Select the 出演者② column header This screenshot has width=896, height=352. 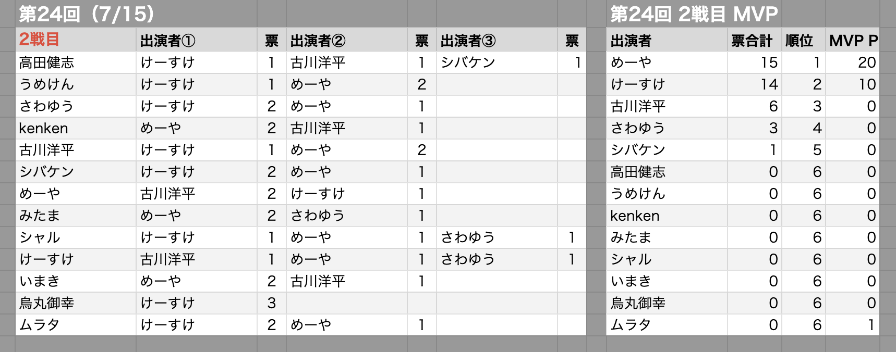coord(347,40)
